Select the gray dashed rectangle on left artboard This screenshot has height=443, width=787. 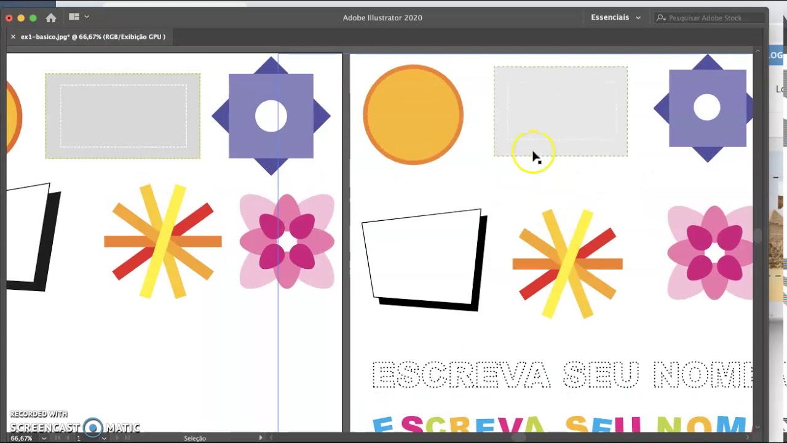pos(122,116)
